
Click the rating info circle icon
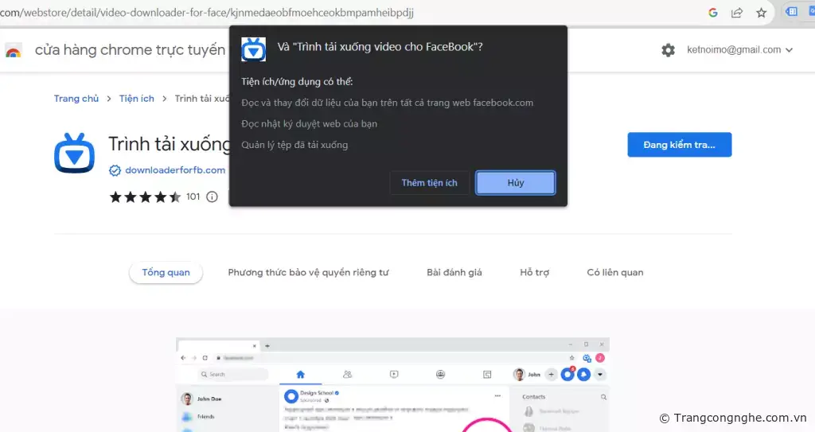(212, 197)
